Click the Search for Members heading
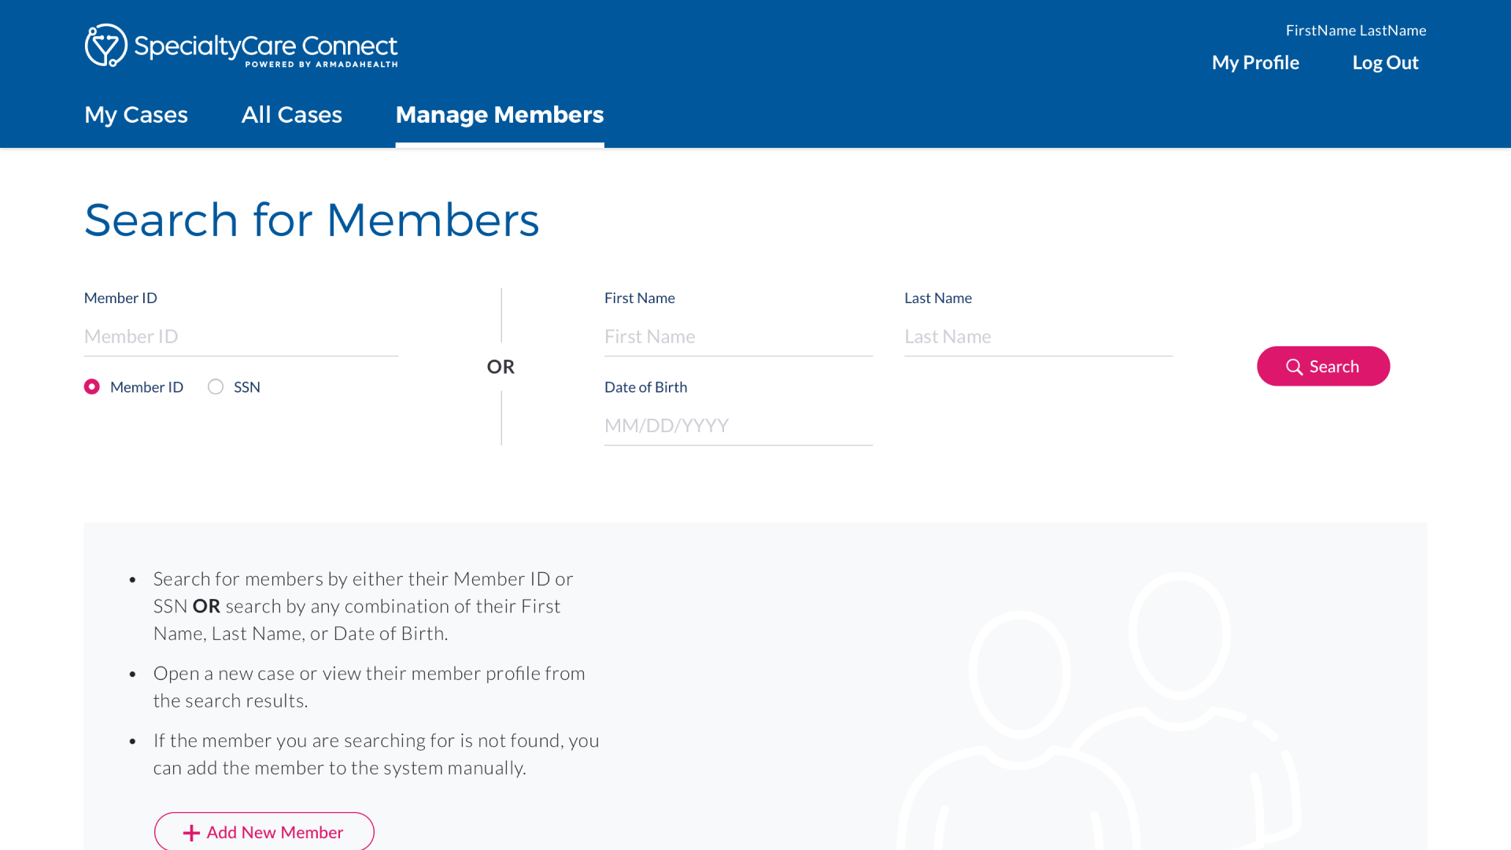Screen dimensions: 1511x850 (312, 220)
